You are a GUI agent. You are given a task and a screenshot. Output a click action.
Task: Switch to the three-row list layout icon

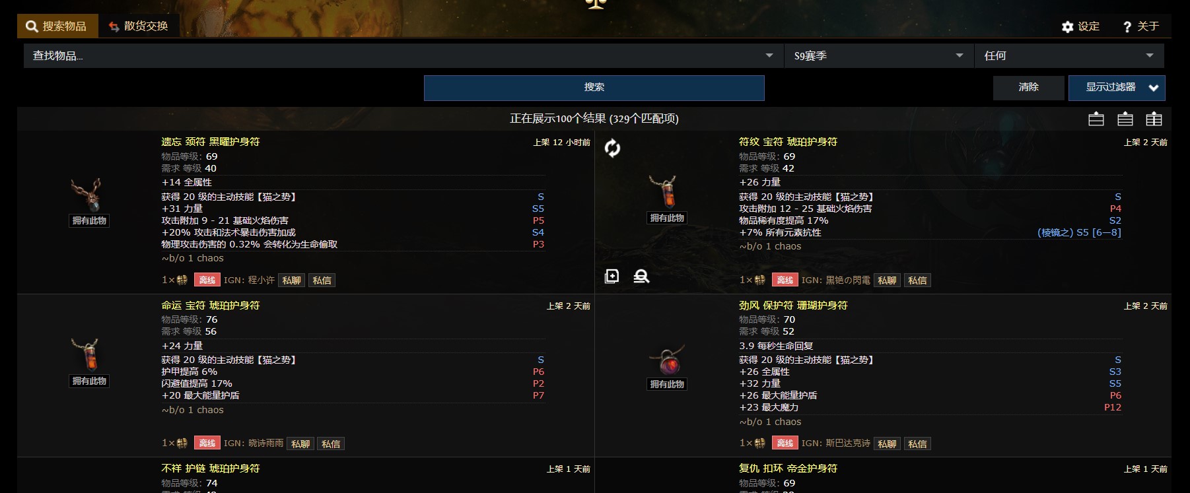point(1125,119)
